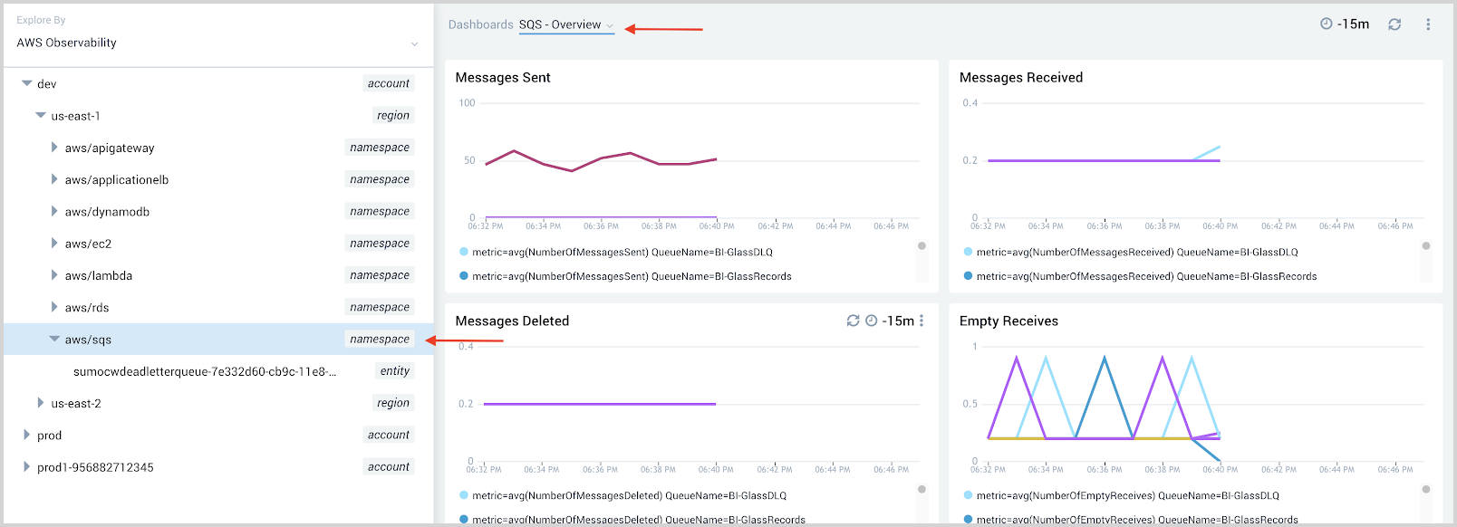Open Messages Deleted panel options menu
The width and height of the screenshot is (1457, 527).
coord(921,321)
